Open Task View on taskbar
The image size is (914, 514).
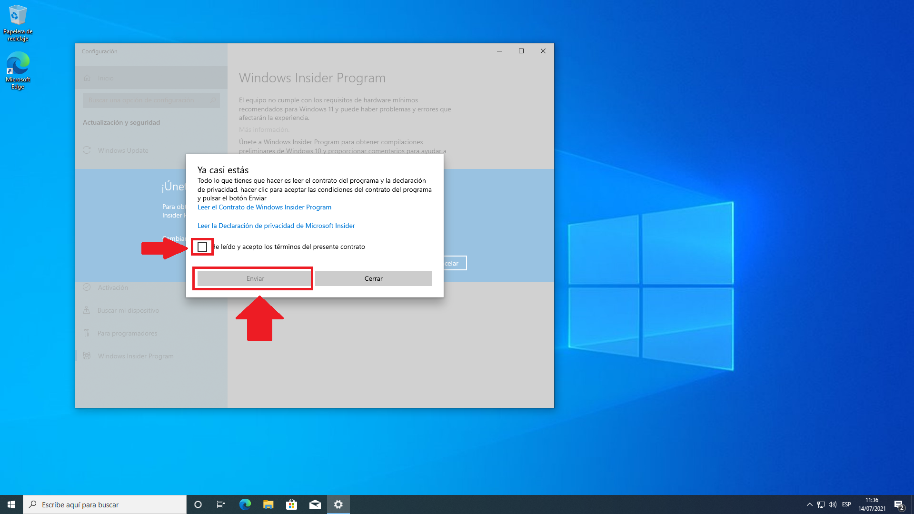pyautogui.click(x=221, y=504)
